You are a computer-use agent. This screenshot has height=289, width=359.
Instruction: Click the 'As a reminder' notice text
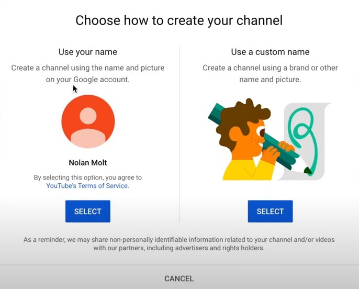(179, 244)
